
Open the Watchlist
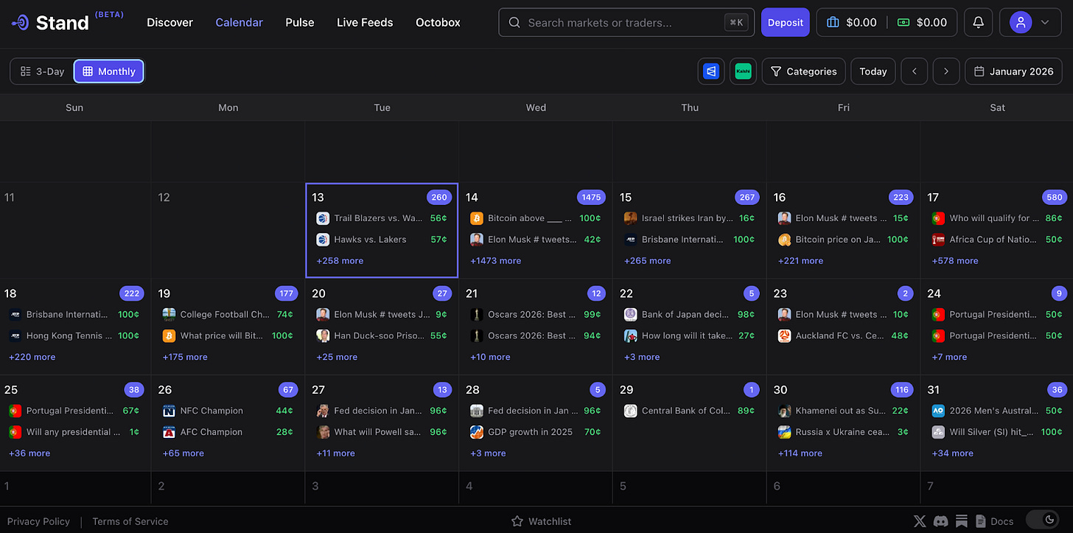542,521
